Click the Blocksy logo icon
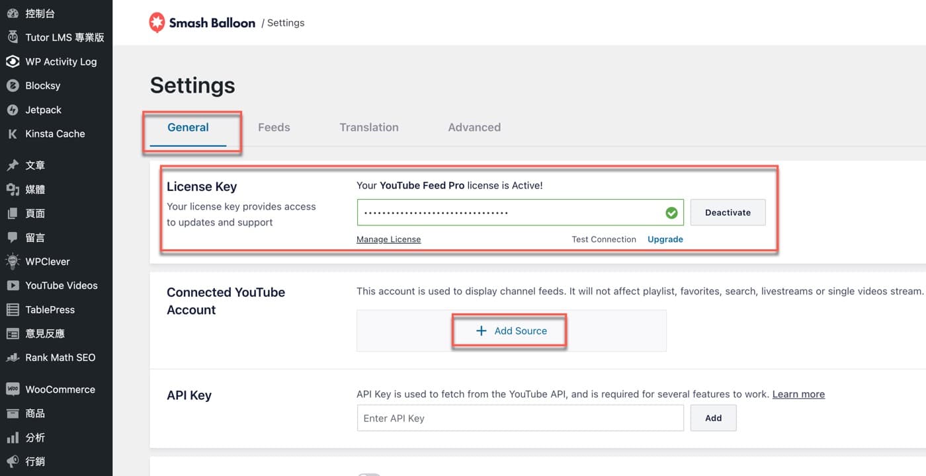The height and width of the screenshot is (476, 926). click(x=13, y=85)
